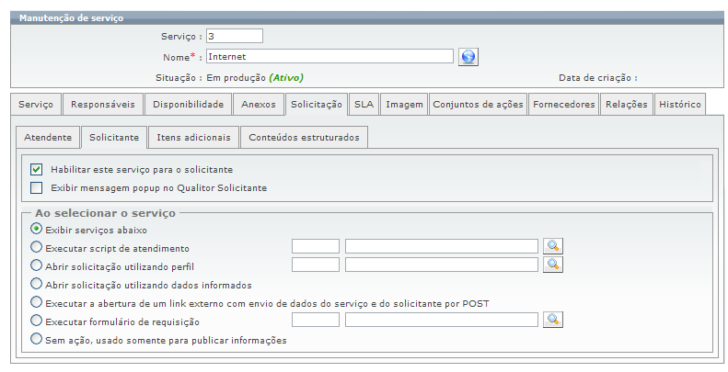Open the SLA tab
Viewport: 728px width, 372px height.
point(364,105)
